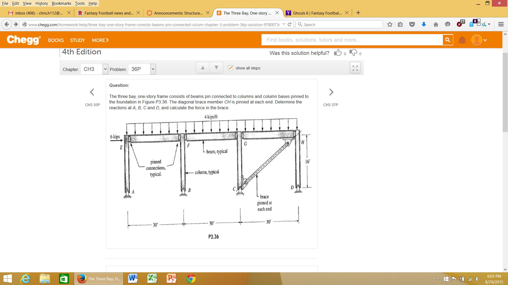Open the Ghostery tracker panel
This screenshot has width=508, height=285.
471,24
